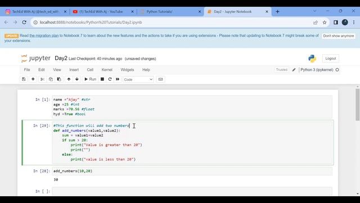The image size is (360, 203).
Task: Go back in browser history
Action: point(6,23)
